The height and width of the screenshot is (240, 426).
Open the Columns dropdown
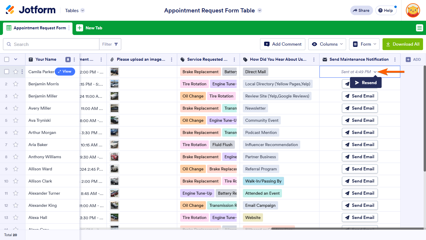tap(327, 44)
